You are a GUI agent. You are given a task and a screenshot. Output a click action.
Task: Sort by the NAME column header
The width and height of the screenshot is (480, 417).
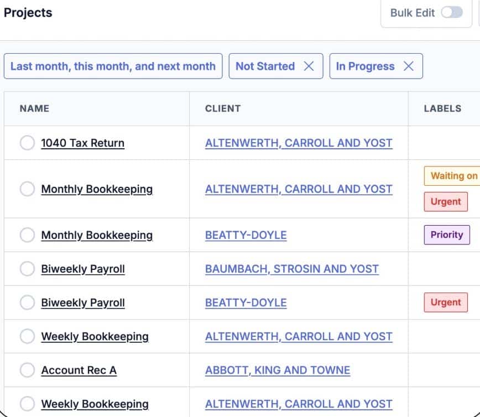pos(34,108)
